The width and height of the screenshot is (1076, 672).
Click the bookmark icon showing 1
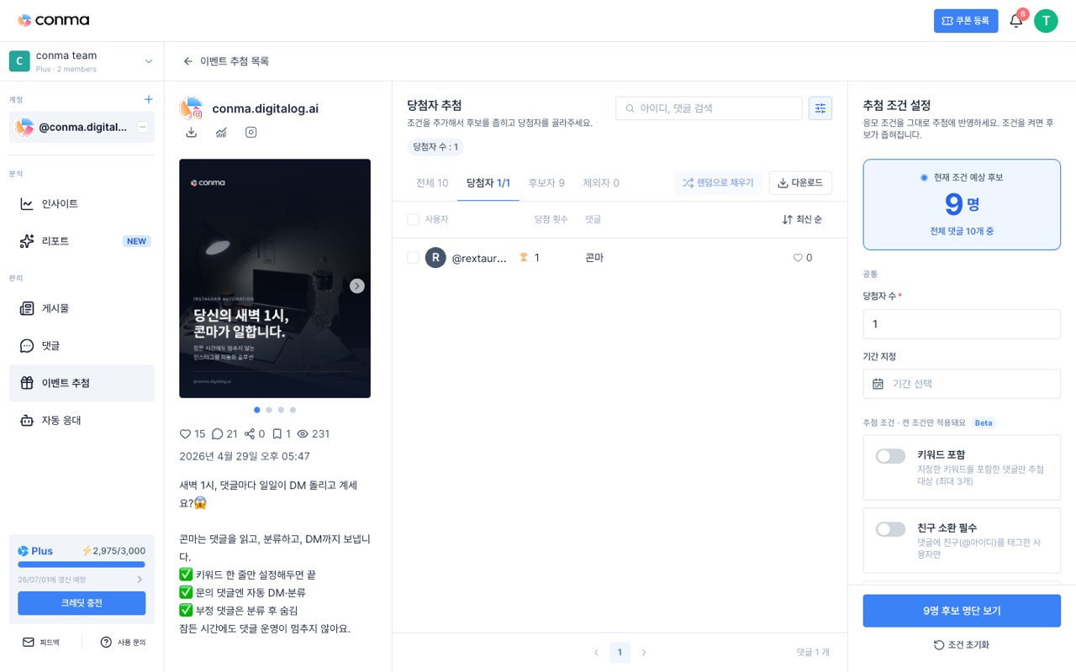(x=277, y=434)
